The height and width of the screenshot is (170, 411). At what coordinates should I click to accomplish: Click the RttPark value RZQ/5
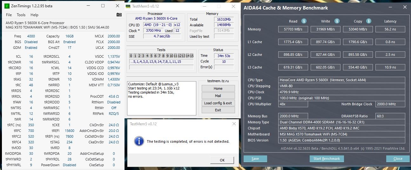114,114
